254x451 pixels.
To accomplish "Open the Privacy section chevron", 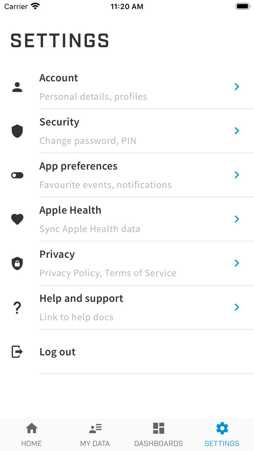I will pyautogui.click(x=237, y=263).
